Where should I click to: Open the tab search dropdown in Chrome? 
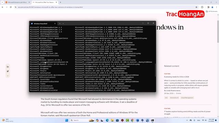[2, 2]
